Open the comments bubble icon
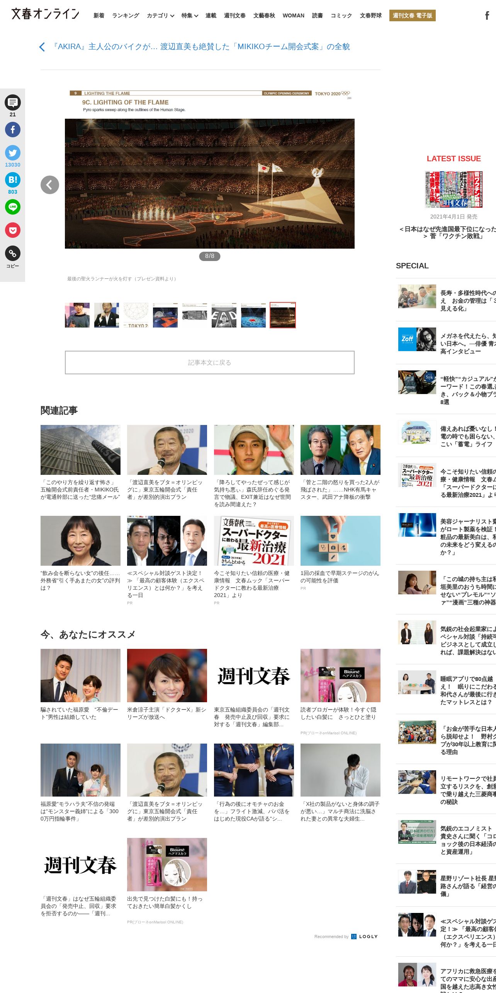496x993 pixels. coord(13,102)
